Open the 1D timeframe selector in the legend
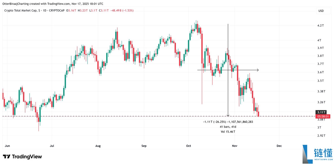The height and width of the screenshot is (164, 334). point(45,10)
